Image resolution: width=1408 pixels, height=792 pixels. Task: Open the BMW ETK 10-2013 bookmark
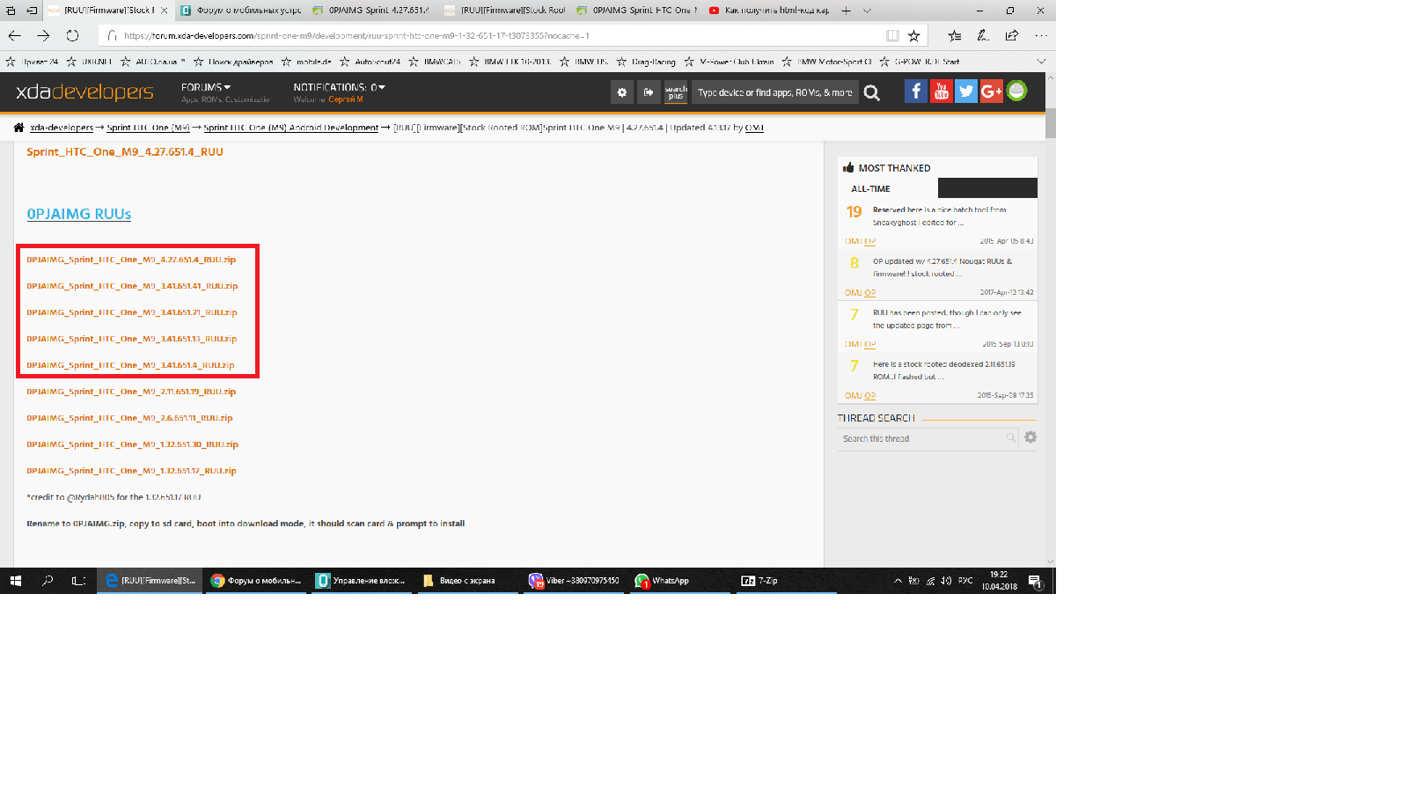click(x=510, y=62)
